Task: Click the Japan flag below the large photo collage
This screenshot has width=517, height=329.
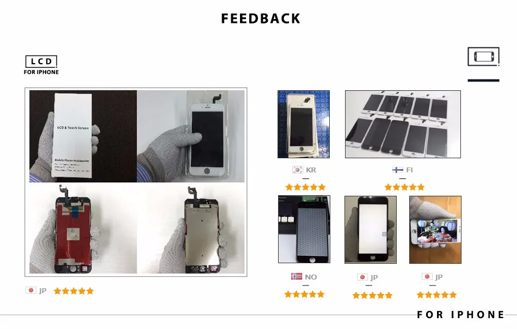Action: pyautogui.click(x=31, y=290)
